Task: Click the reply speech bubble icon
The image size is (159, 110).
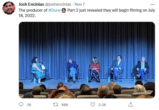Action: pos(21,104)
